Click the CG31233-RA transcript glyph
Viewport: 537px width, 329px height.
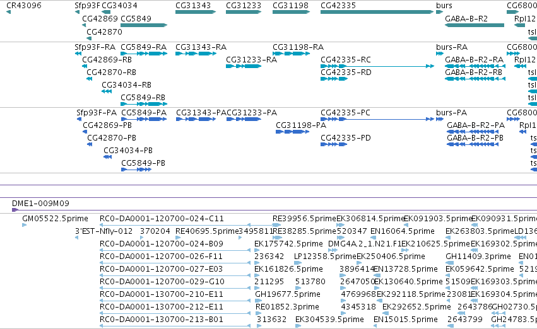pyautogui.click(x=244, y=66)
